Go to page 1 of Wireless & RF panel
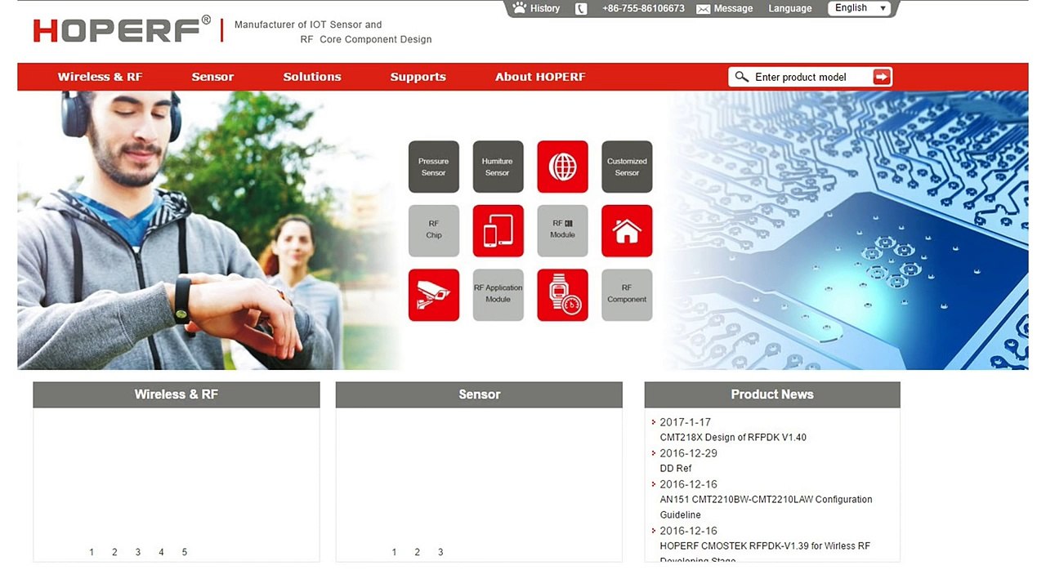Image resolution: width=1046 pixels, height=588 pixels. [92, 553]
